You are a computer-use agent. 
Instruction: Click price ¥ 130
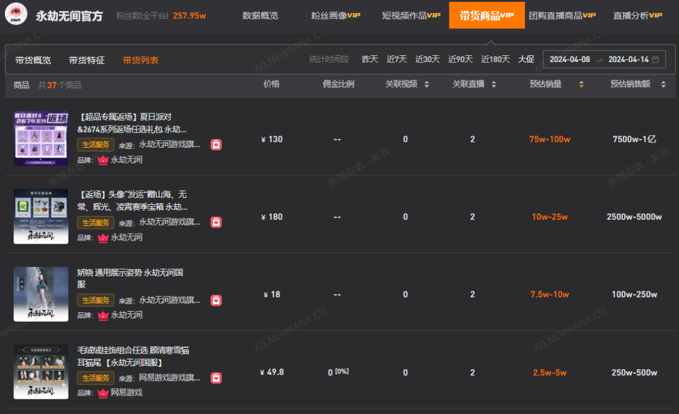point(272,139)
